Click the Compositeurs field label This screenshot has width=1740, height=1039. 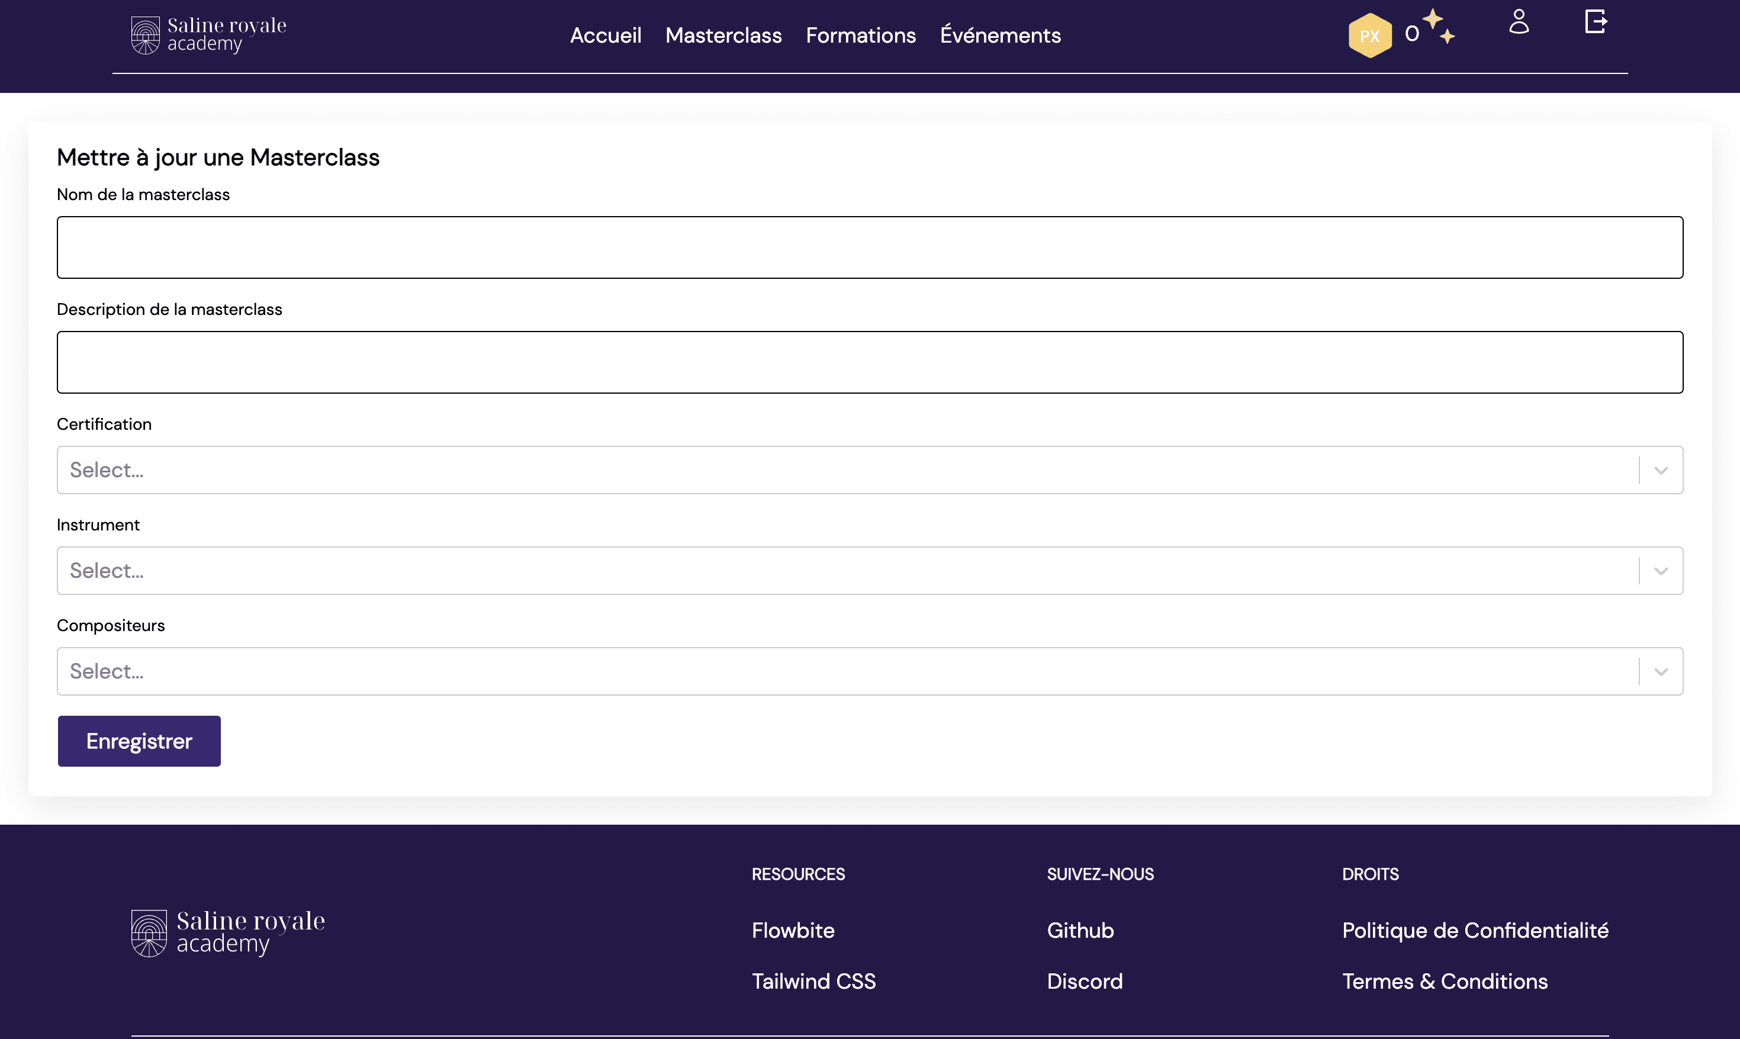[111, 626]
